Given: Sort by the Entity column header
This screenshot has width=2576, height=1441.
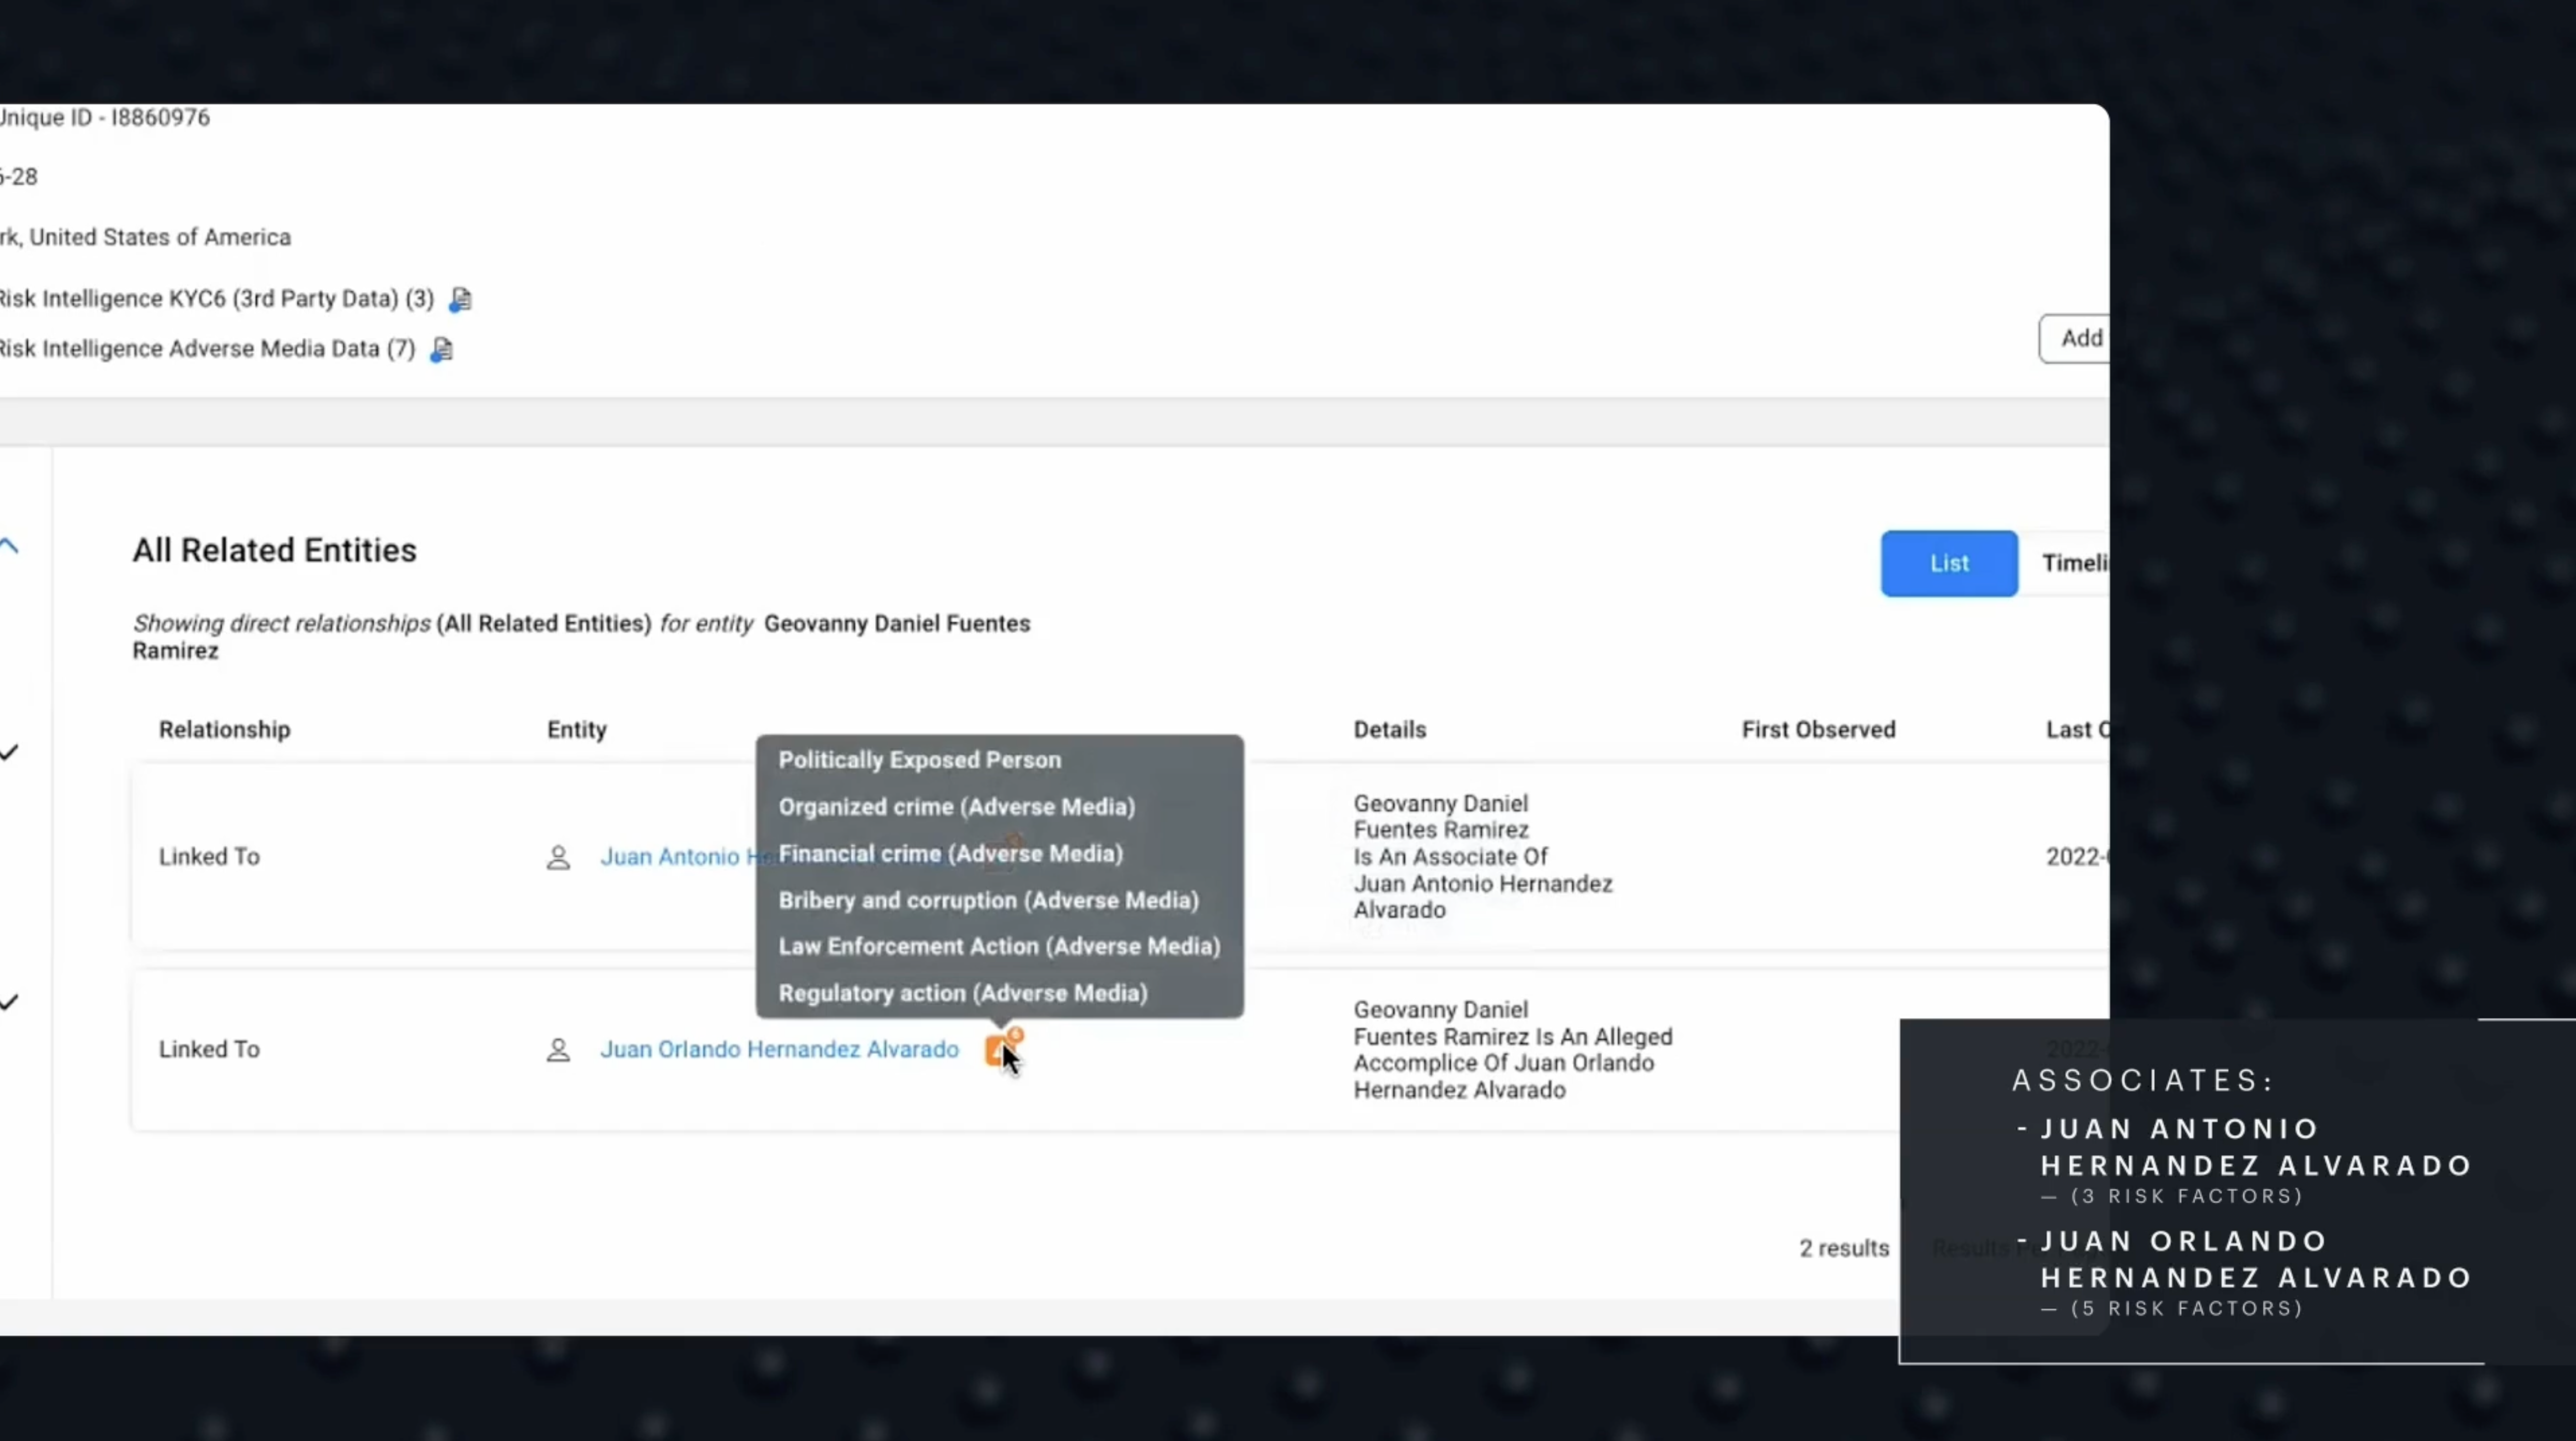Looking at the screenshot, I should point(577,730).
